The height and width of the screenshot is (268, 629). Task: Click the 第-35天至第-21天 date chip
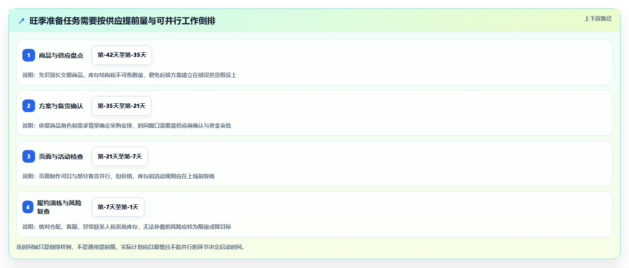click(121, 106)
